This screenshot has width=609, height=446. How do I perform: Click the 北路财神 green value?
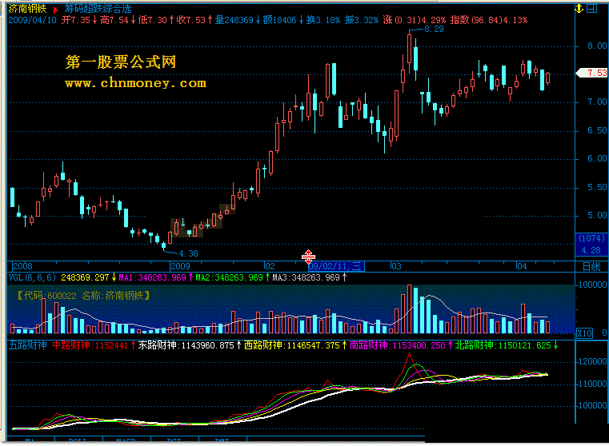click(503, 345)
